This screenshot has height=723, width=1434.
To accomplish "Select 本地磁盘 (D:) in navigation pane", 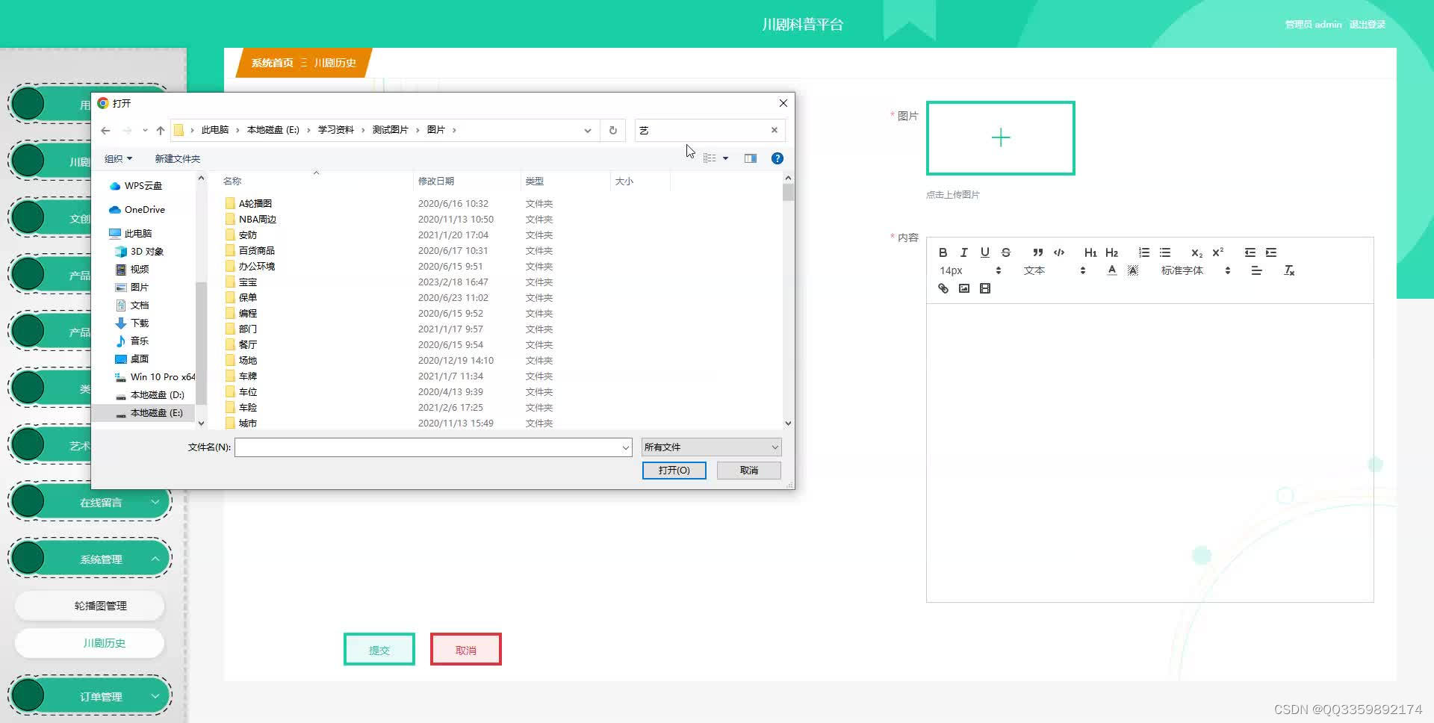I will coord(157,394).
